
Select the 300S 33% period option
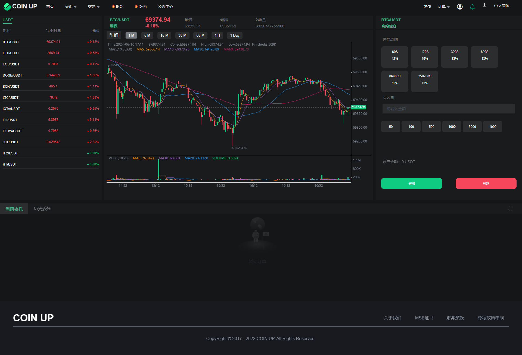[x=454, y=57]
